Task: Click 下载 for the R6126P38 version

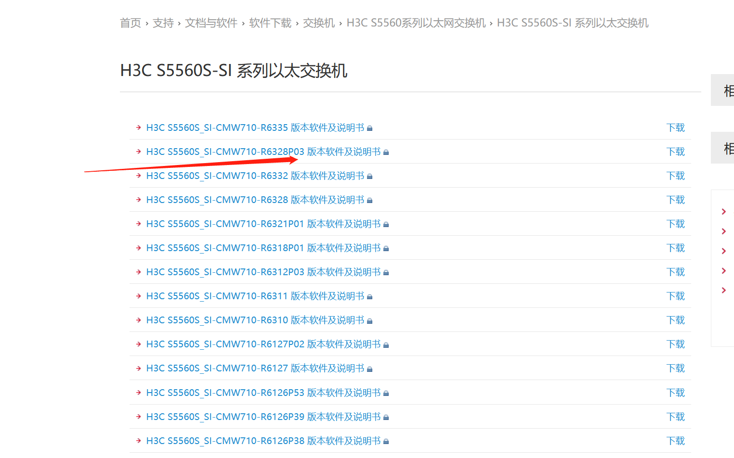Action: [x=676, y=441]
